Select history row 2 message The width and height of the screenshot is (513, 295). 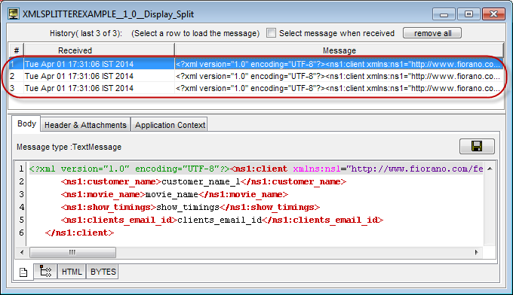pyautogui.click(x=256, y=76)
